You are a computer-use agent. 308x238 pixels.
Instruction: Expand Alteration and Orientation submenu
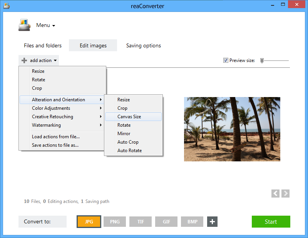click(62, 100)
